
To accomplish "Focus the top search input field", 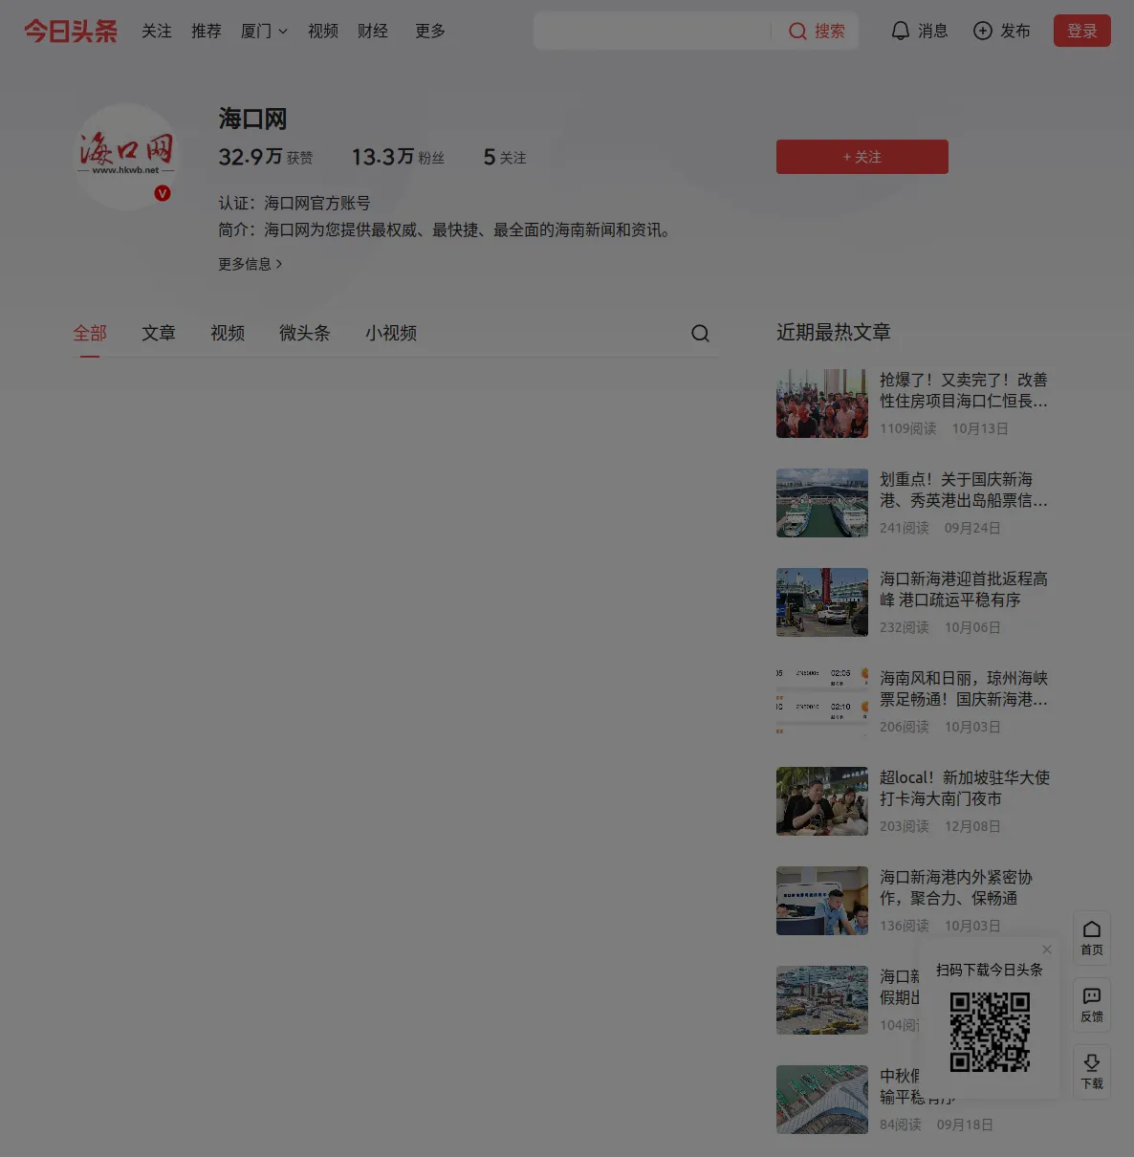I will click(x=652, y=32).
